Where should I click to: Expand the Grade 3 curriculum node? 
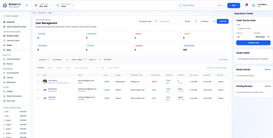click(x=4, y=129)
